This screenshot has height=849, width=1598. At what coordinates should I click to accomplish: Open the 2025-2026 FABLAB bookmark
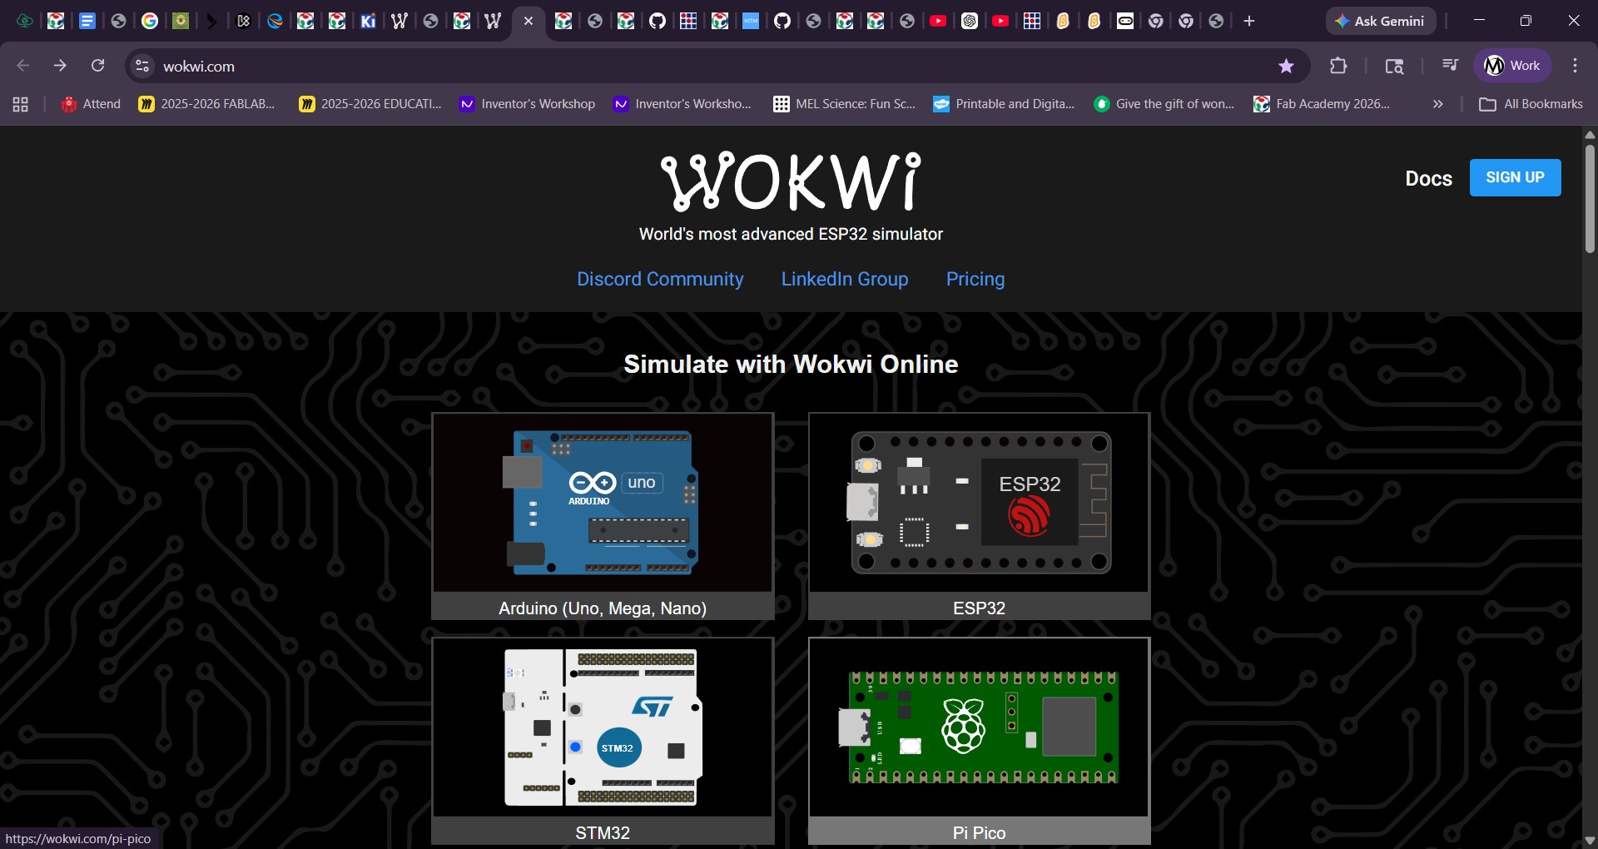point(206,104)
